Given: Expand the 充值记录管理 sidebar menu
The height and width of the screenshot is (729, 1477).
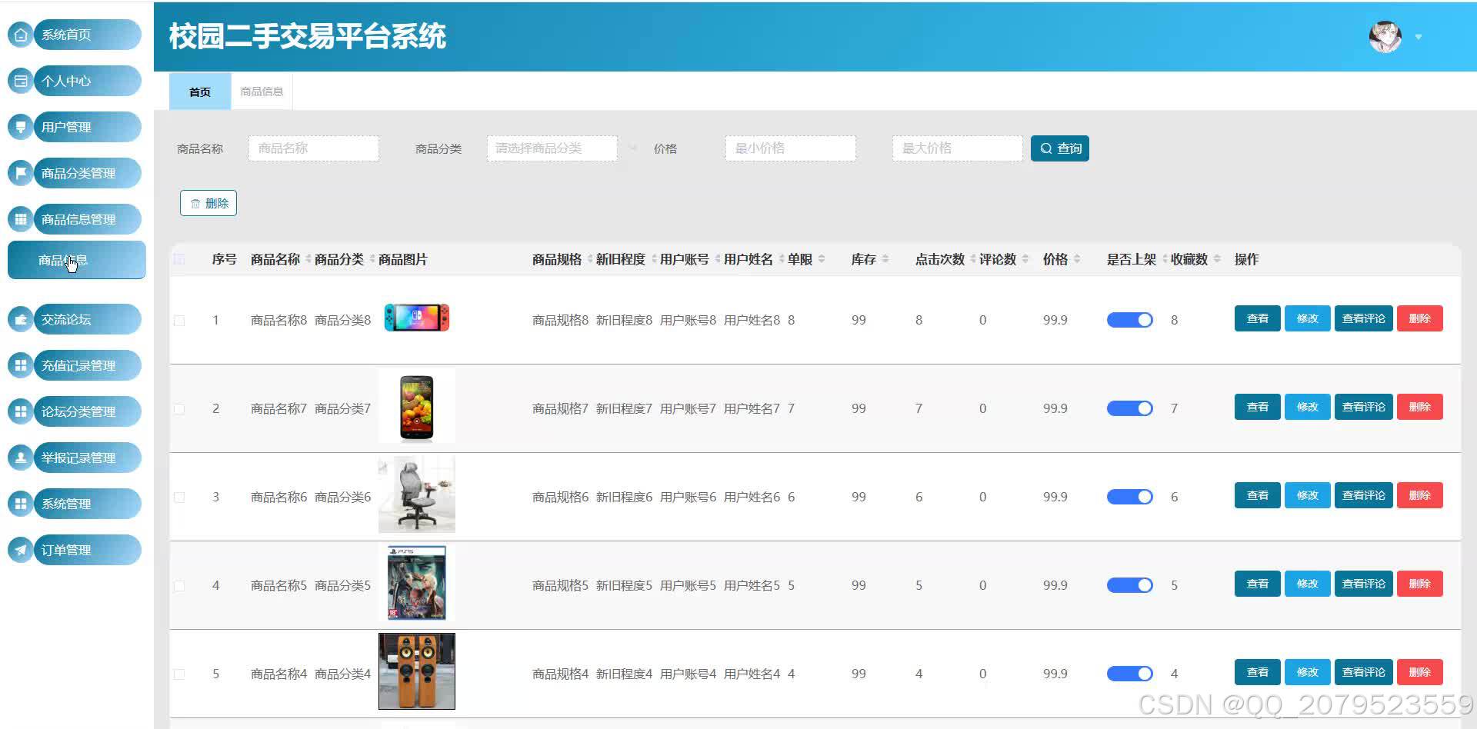Looking at the screenshot, I should click(88, 365).
